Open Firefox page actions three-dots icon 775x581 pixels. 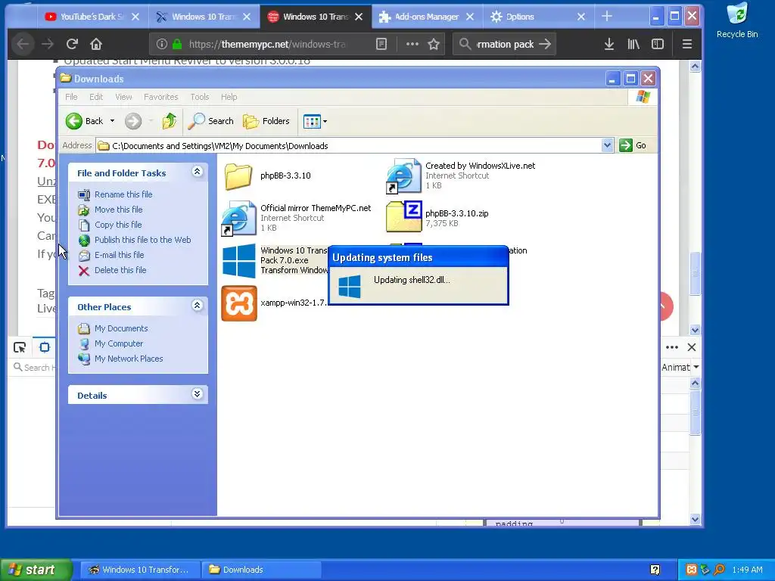412,44
